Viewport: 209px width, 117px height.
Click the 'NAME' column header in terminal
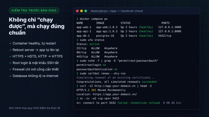[x=80, y=23]
